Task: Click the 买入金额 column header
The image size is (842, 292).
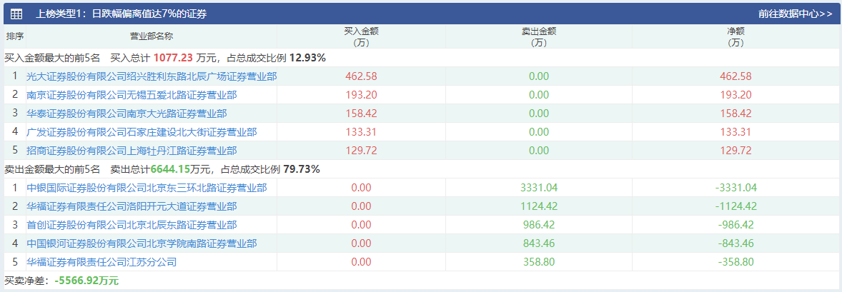Action: (x=361, y=36)
